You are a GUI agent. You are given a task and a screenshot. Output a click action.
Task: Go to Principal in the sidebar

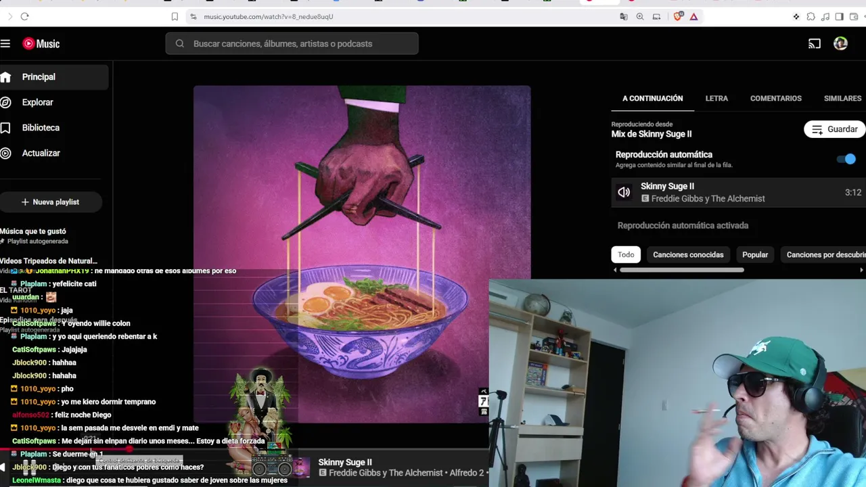54,77
